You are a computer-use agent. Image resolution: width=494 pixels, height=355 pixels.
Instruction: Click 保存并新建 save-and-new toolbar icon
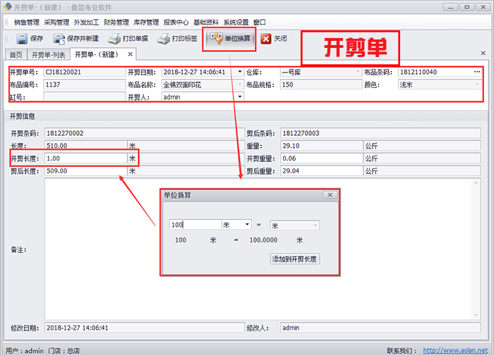click(x=59, y=39)
